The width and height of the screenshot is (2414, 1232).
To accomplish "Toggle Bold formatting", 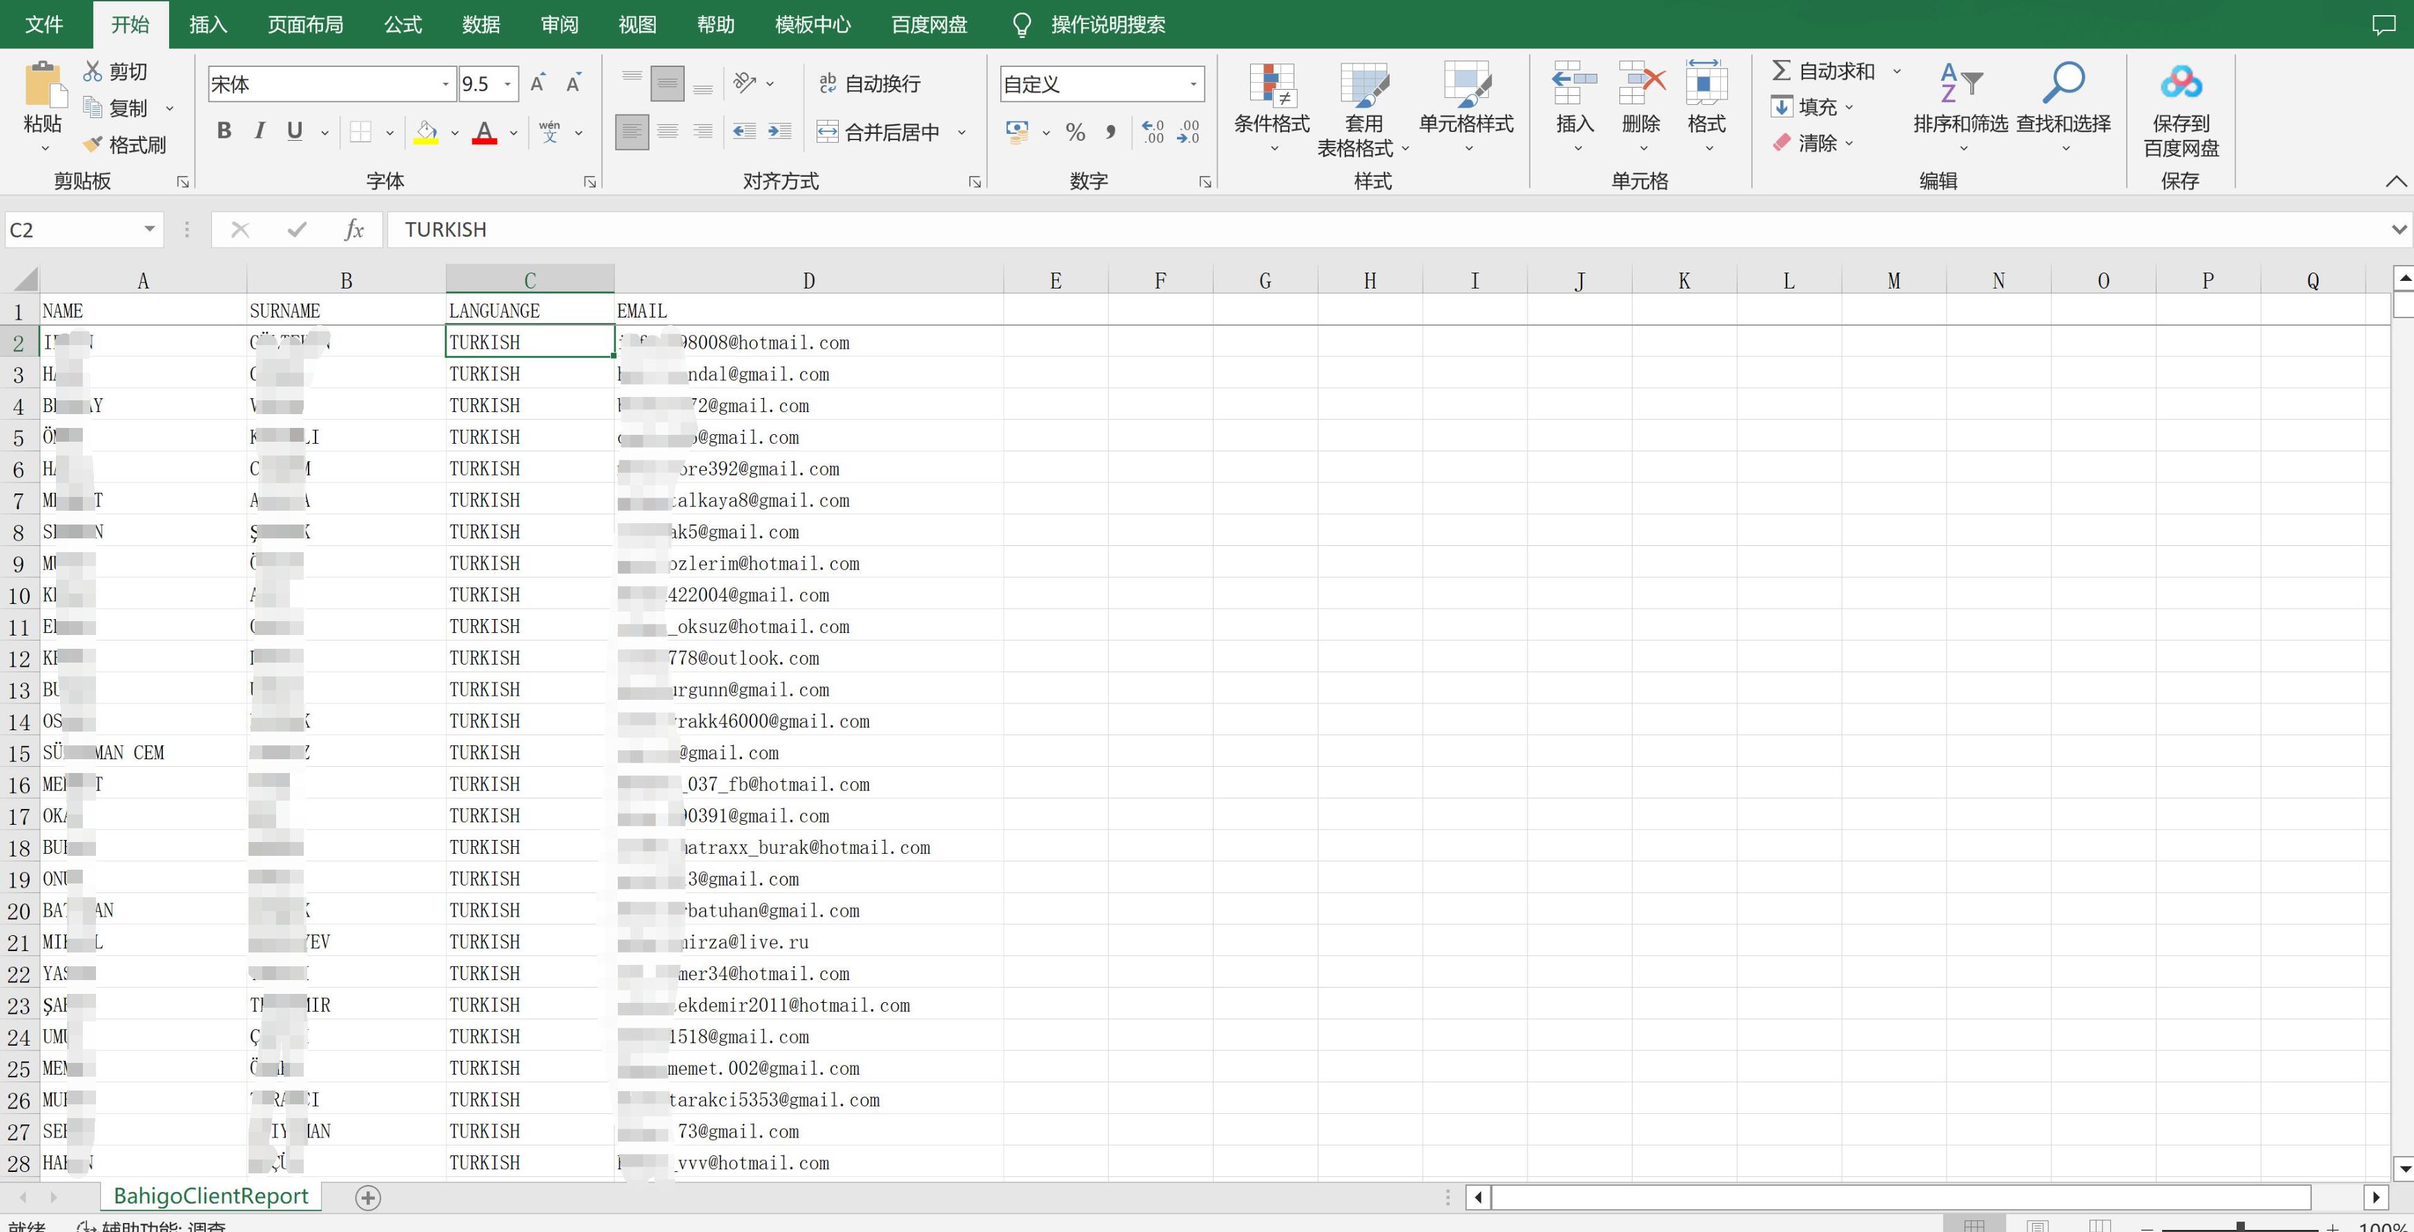I will click(224, 131).
